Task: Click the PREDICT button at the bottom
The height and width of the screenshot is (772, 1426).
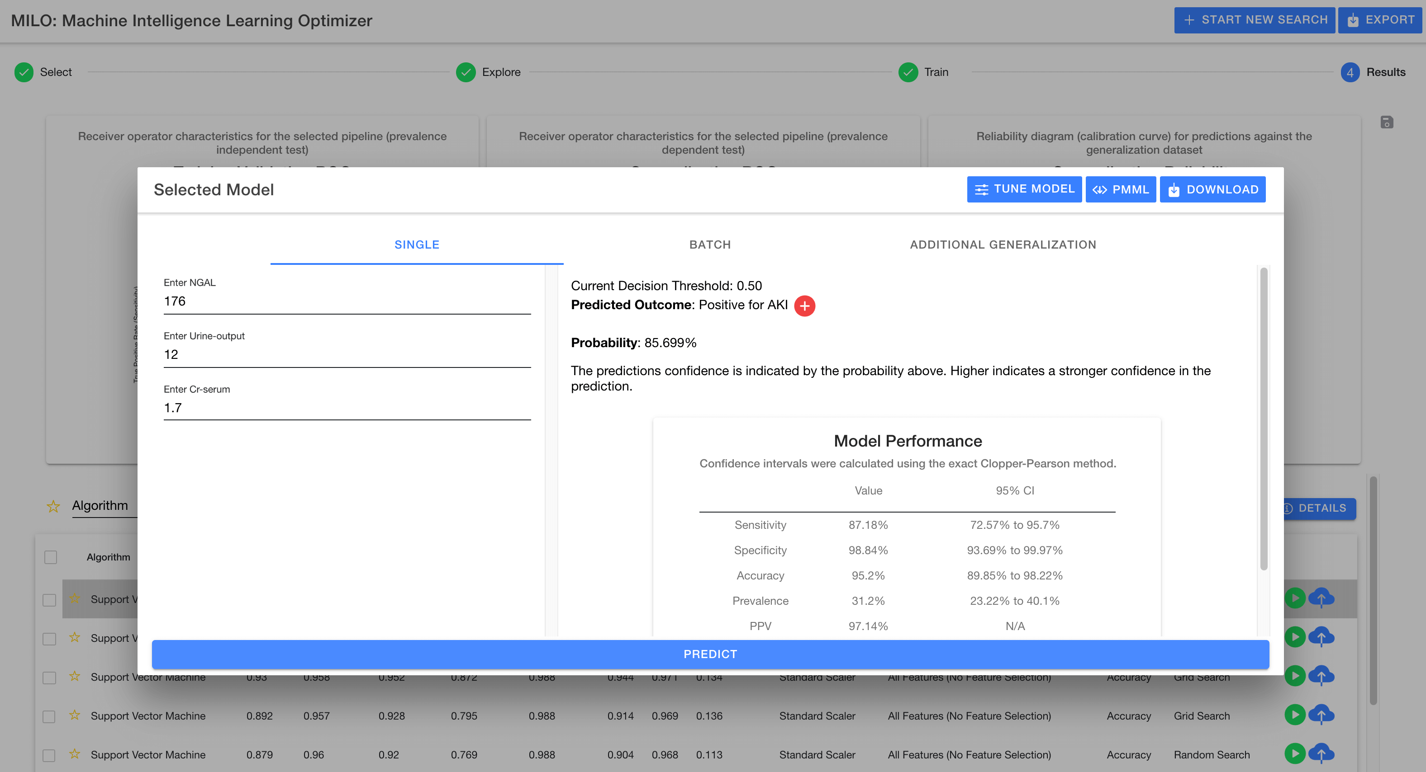Action: tap(711, 654)
